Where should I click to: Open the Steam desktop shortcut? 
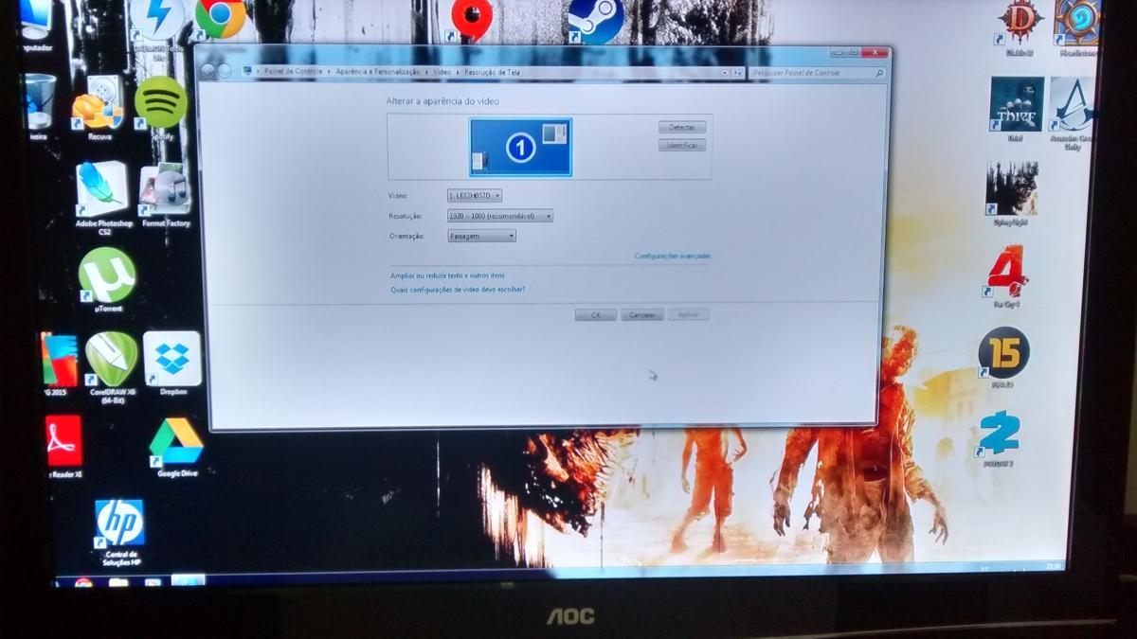596,20
